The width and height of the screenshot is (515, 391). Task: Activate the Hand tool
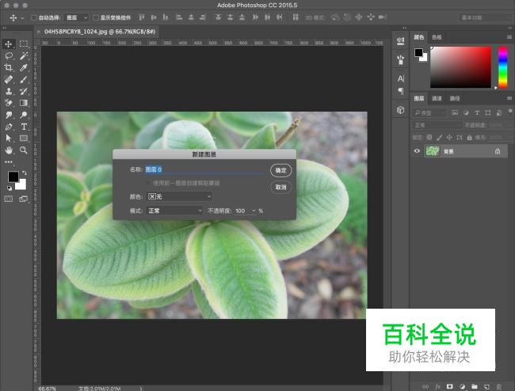(9, 150)
